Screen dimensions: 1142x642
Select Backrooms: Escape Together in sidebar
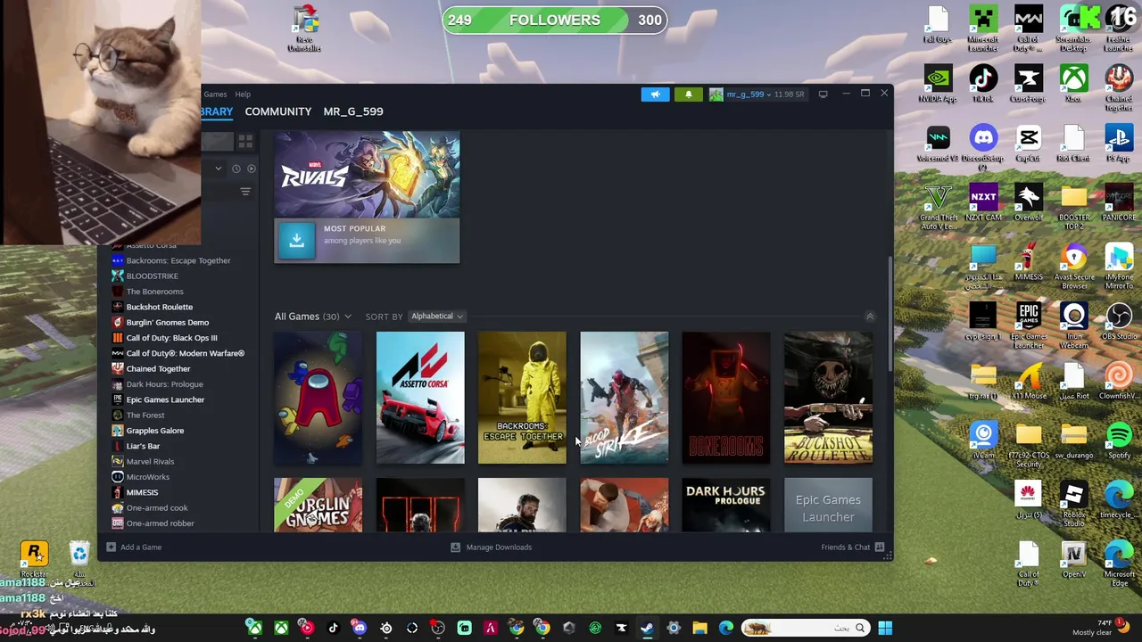178,260
